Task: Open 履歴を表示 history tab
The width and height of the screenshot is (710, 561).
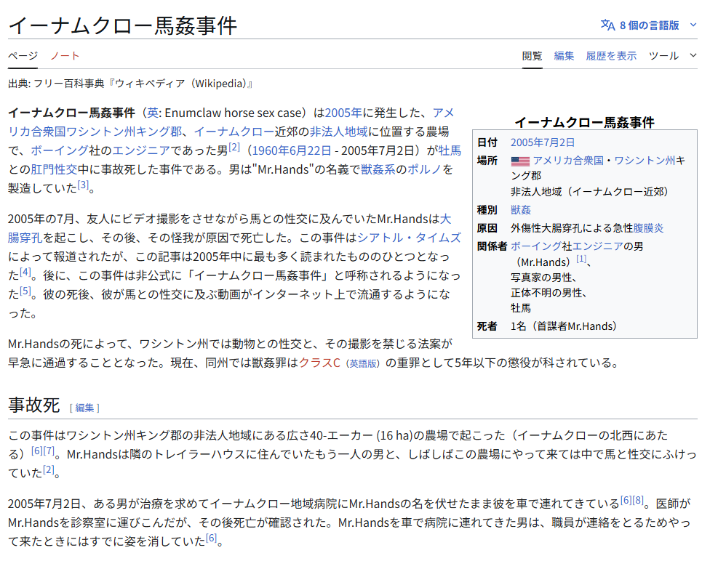Action: [x=611, y=56]
